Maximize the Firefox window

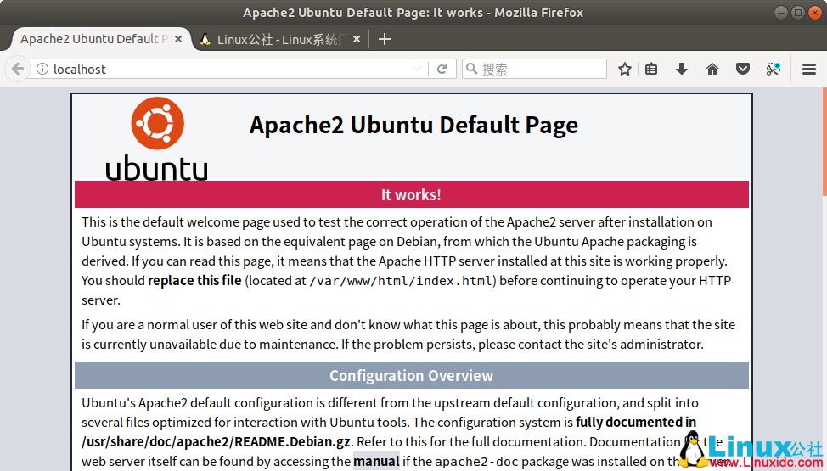[798, 13]
